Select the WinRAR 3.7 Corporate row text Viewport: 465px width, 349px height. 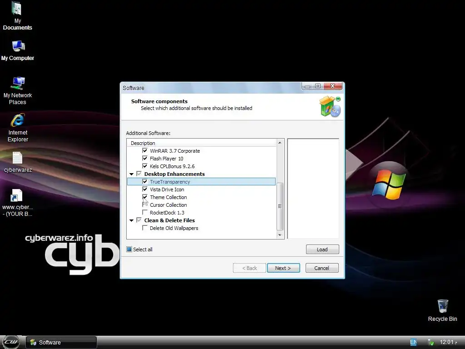tap(175, 151)
